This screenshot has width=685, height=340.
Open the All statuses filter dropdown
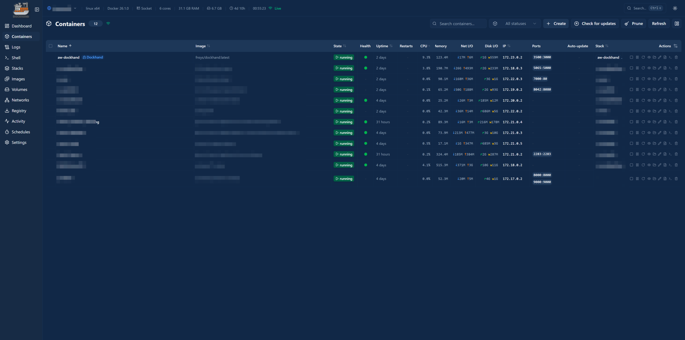(x=515, y=24)
